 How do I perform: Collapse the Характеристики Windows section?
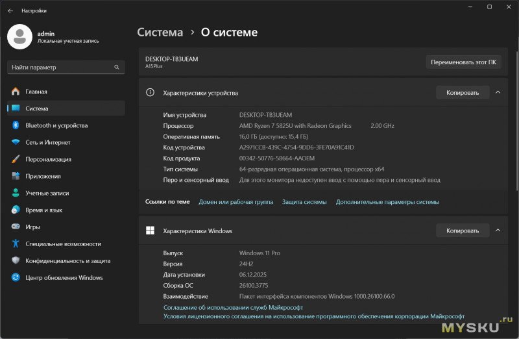(x=498, y=231)
